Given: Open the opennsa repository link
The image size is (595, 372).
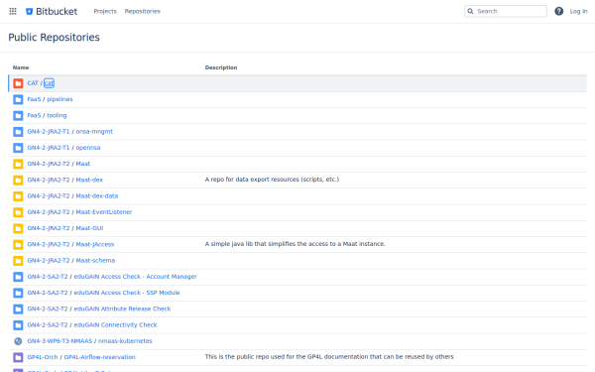Looking at the screenshot, I should pyautogui.click(x=88, y=148).
